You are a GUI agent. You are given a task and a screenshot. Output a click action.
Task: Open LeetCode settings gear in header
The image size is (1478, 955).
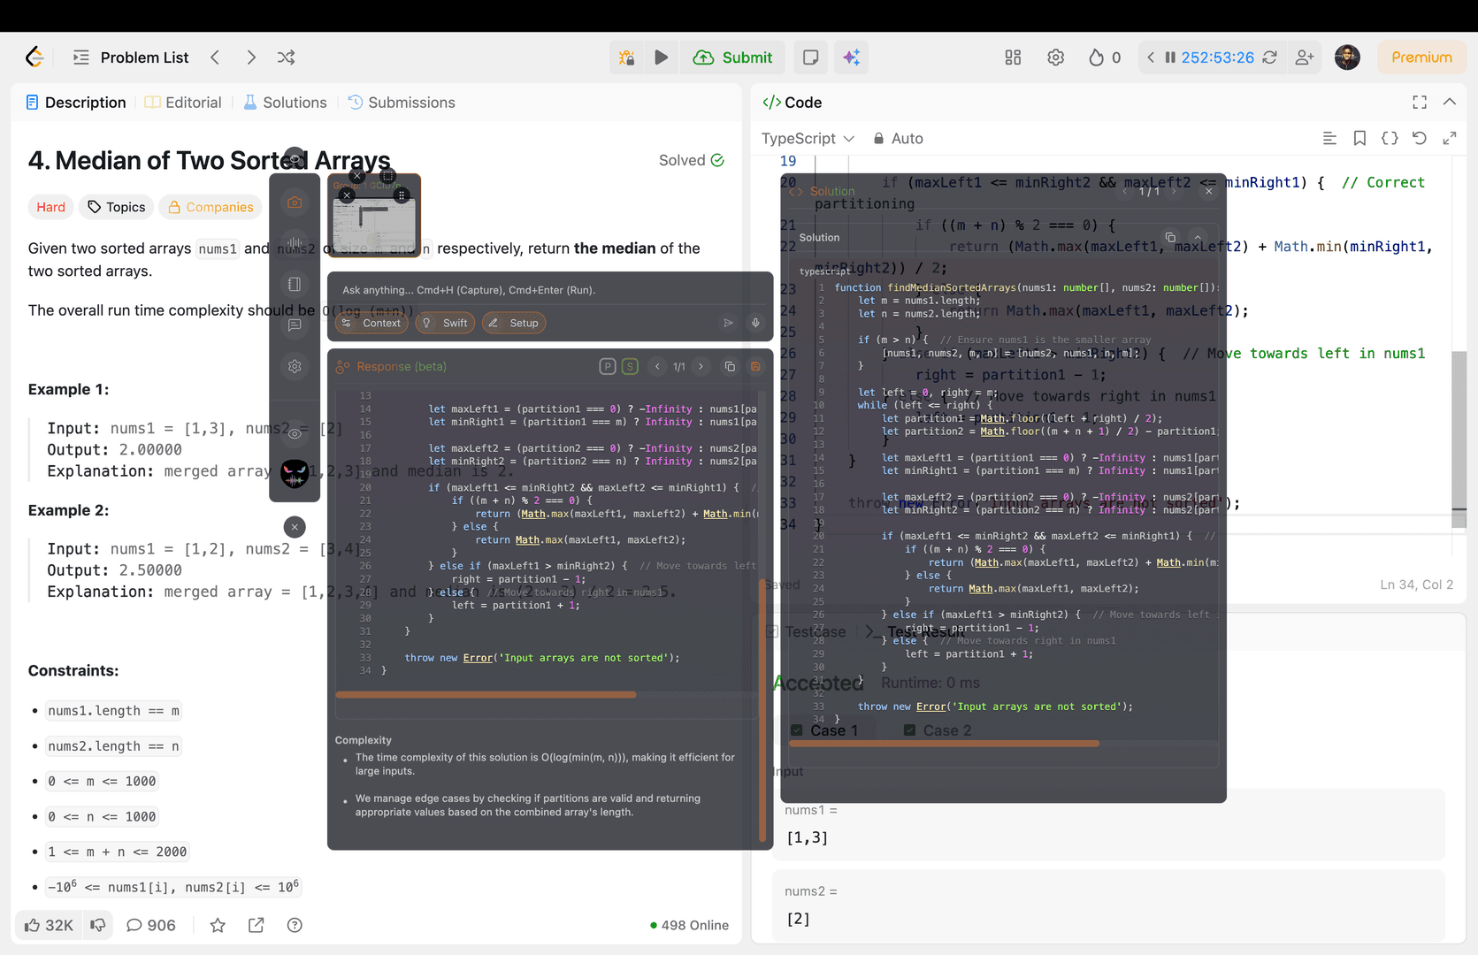[1055, 57]
